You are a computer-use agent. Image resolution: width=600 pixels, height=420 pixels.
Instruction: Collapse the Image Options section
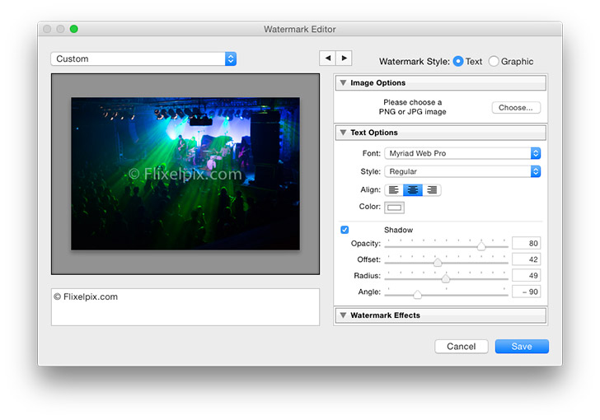click(x=343, y=82)
